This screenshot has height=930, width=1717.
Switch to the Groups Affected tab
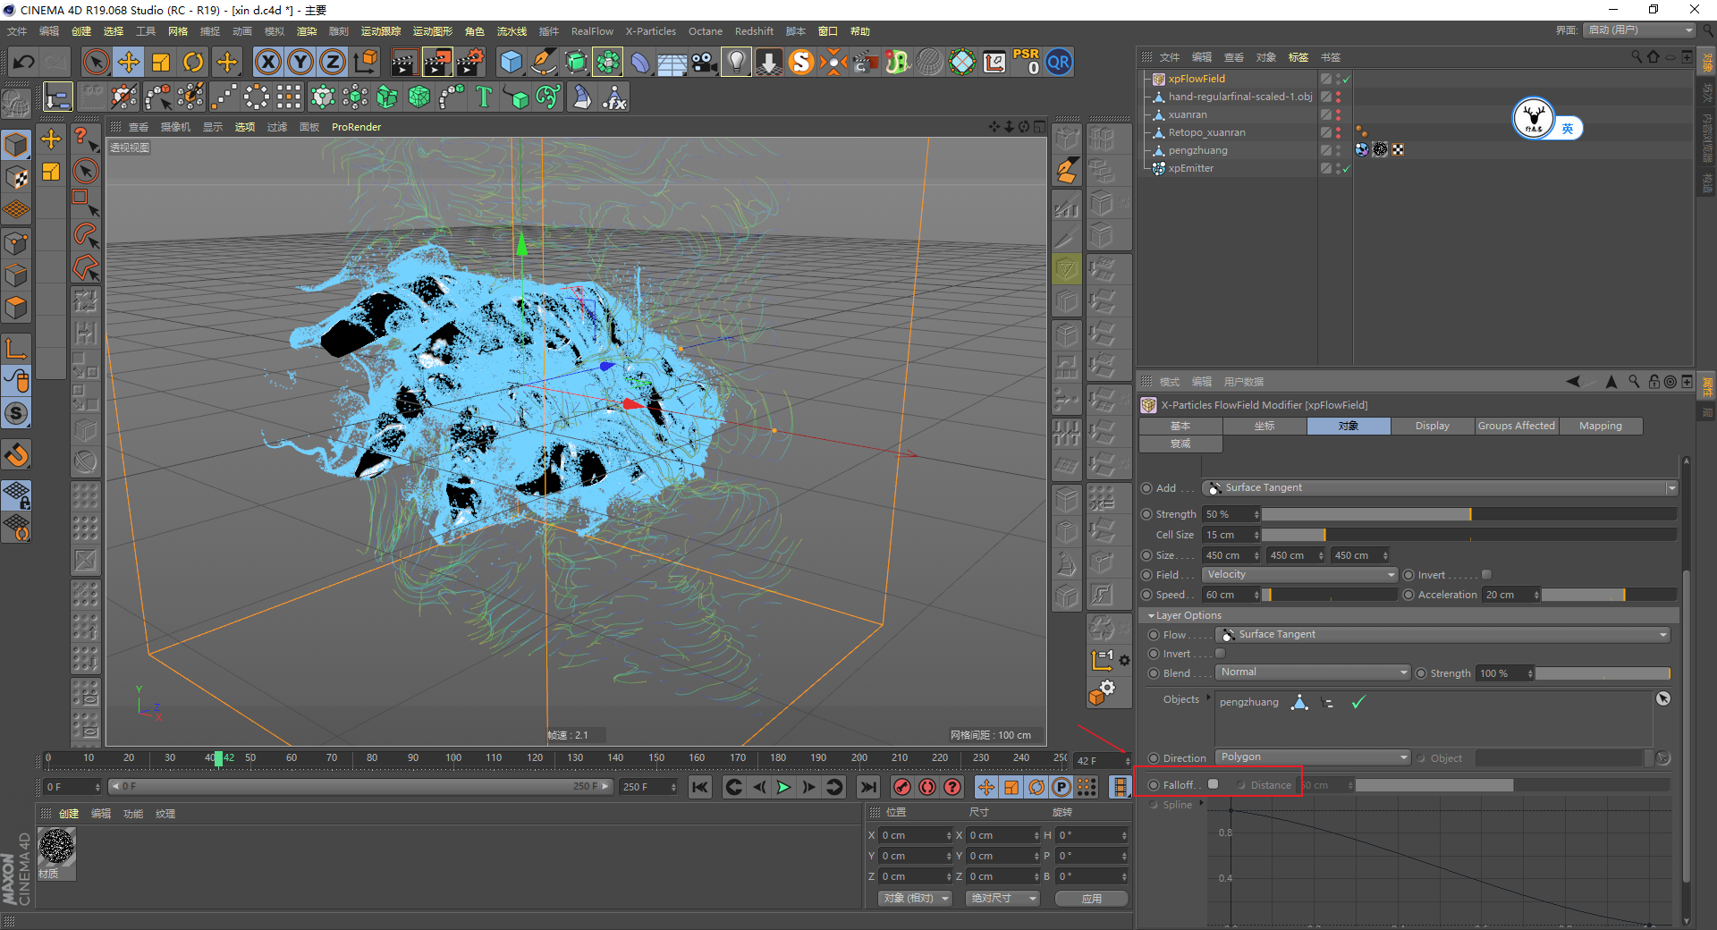coord(1516,426)
